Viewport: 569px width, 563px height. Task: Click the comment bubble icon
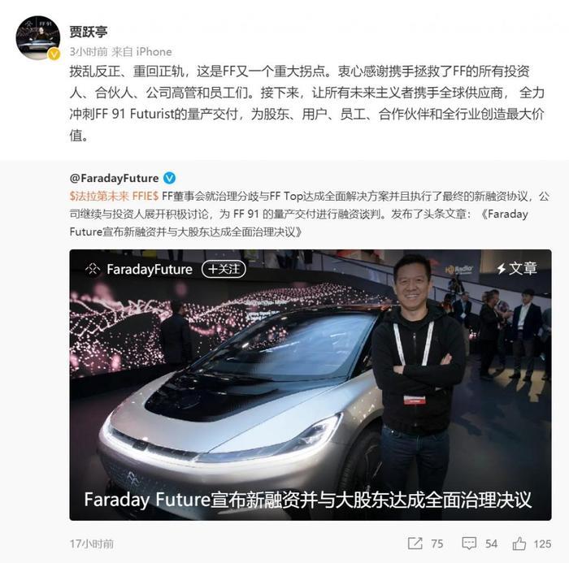click(469, 544)
